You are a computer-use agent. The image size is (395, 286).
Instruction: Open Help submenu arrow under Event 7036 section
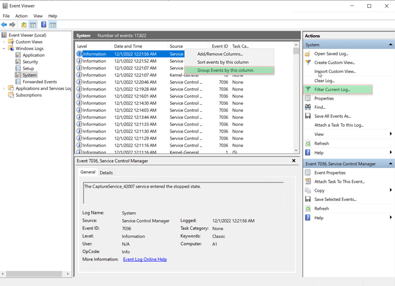point(390,217)
